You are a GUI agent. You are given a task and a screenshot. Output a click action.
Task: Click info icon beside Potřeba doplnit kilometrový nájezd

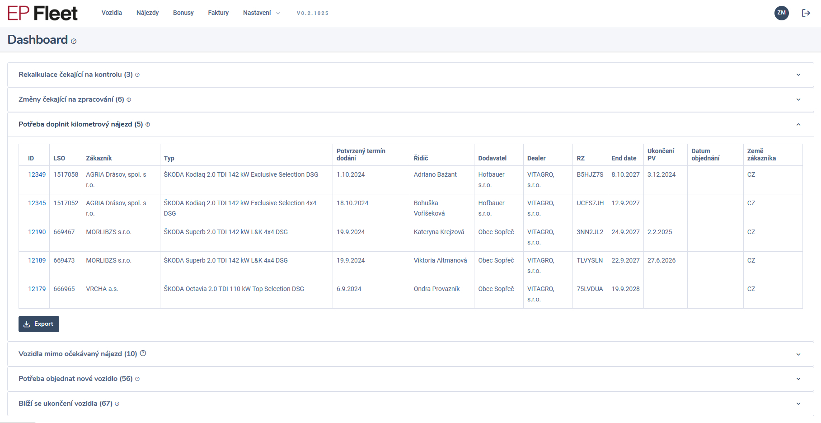coord(148,125)
